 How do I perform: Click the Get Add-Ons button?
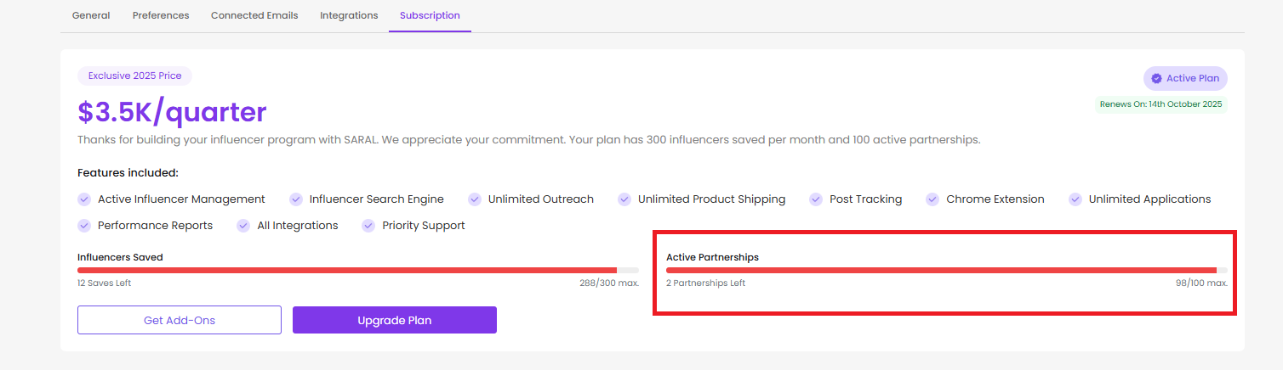point(180,320)
